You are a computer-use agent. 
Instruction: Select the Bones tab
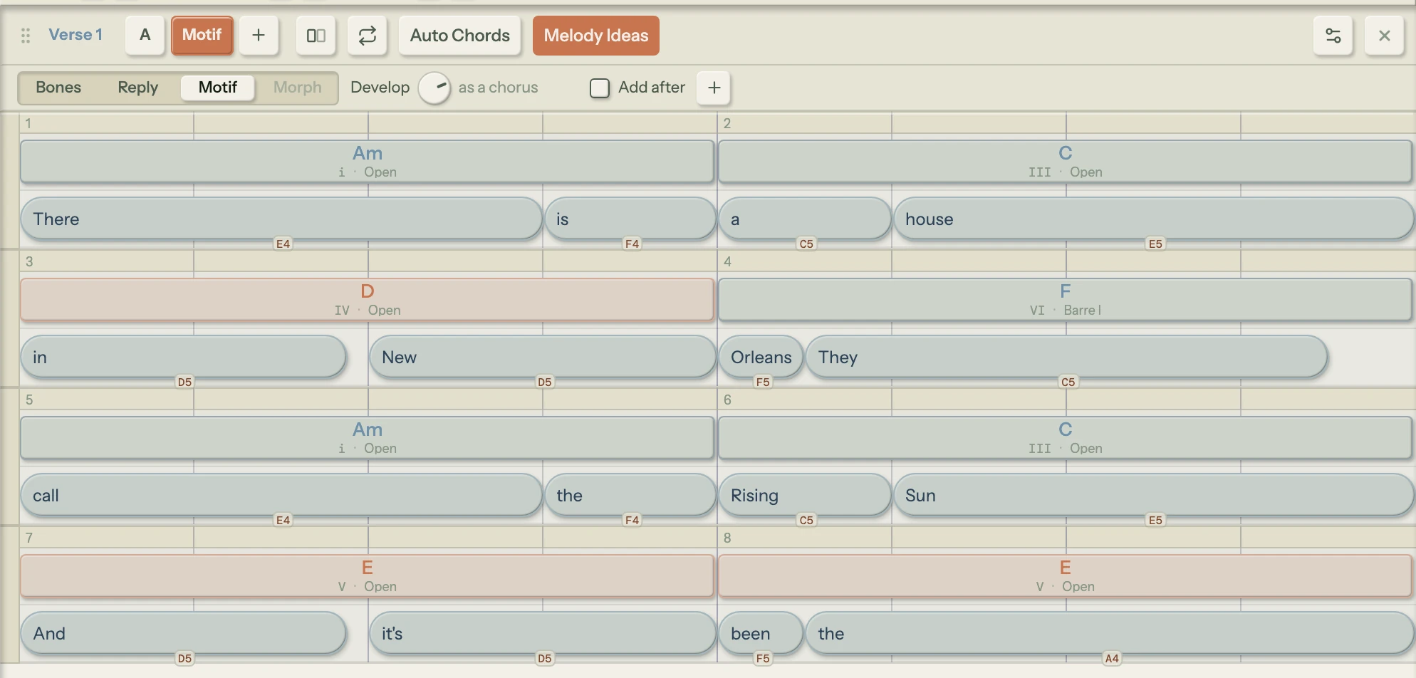tap(58, 88)
